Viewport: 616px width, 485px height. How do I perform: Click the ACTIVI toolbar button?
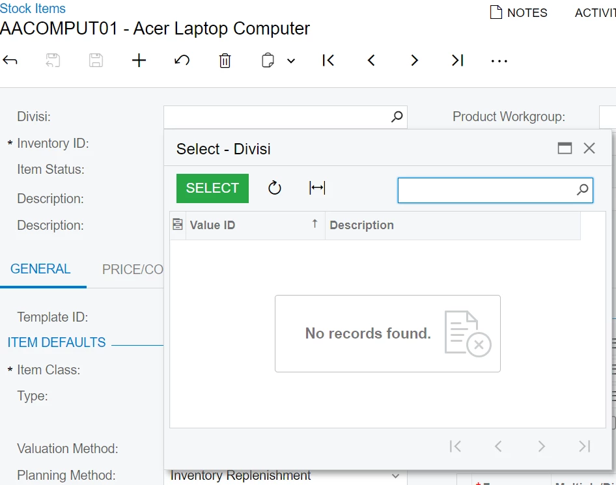[595, 12]
